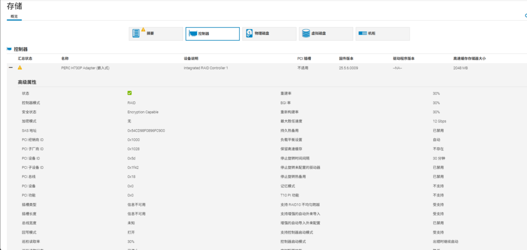Go to 虚拟磁盘 virtual disks

coord(325,33)
